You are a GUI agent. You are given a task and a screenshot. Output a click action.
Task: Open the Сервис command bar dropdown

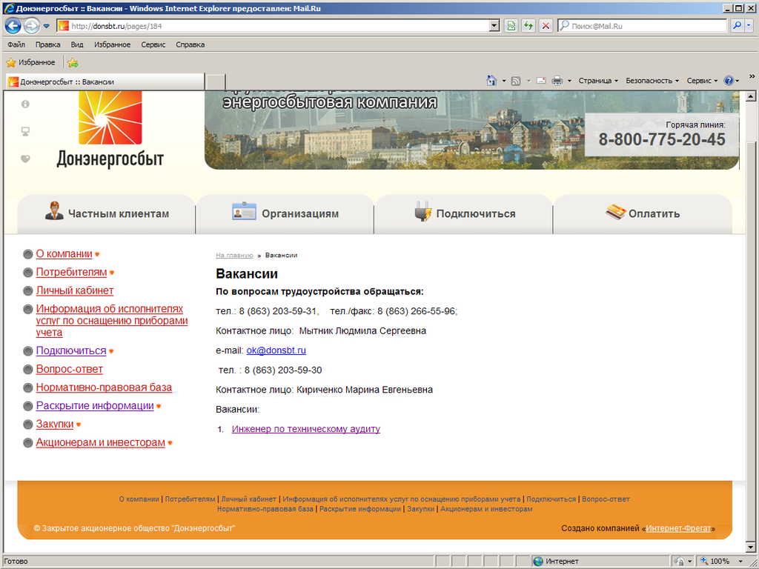702,81
